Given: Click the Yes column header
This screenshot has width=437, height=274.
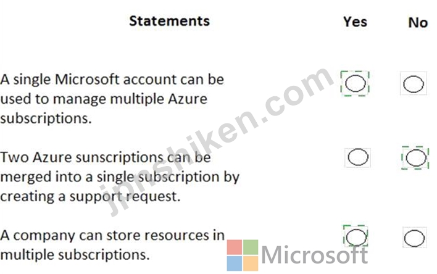Looking at the screenshot, I should tap(355, 22).
